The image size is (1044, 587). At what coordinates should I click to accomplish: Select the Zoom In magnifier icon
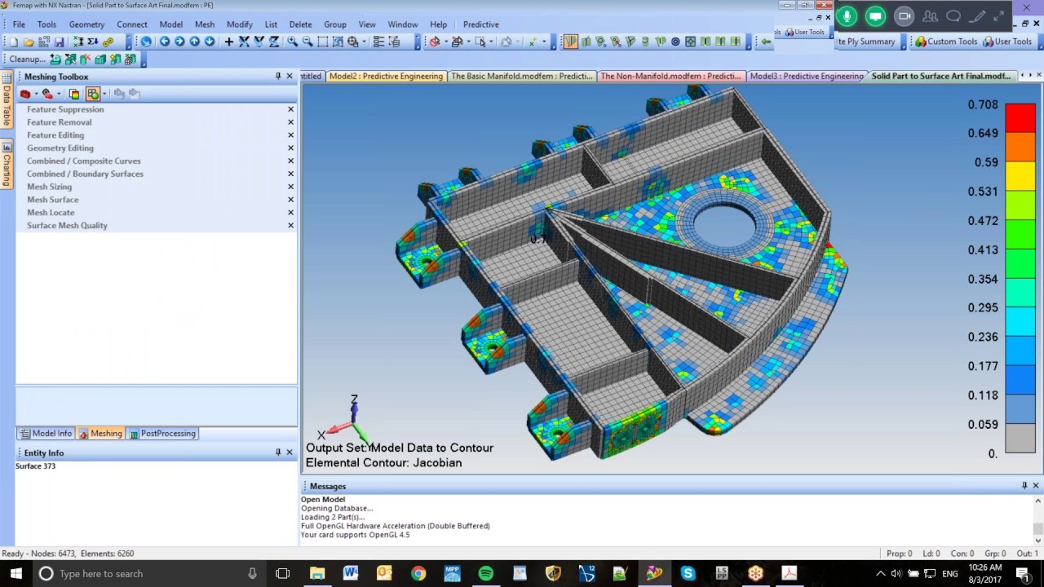tap(292, 42)
